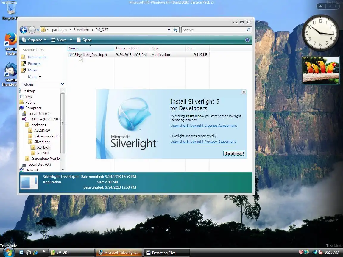Open the Views toolbar button
The image size is (343, 257).
click(59, 40)
